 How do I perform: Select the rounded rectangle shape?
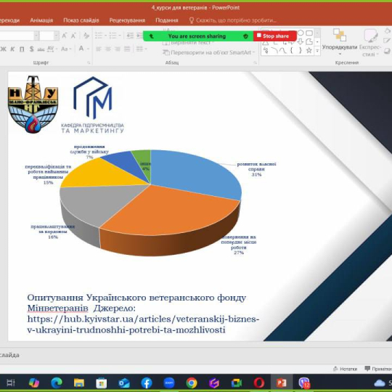click(x=309, y=33)
